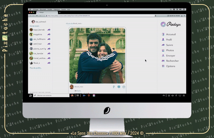Viewport: 214px width, 138px height.
Task: Click 'Plus de profils...' link
Action: click(x=36, y=68)
